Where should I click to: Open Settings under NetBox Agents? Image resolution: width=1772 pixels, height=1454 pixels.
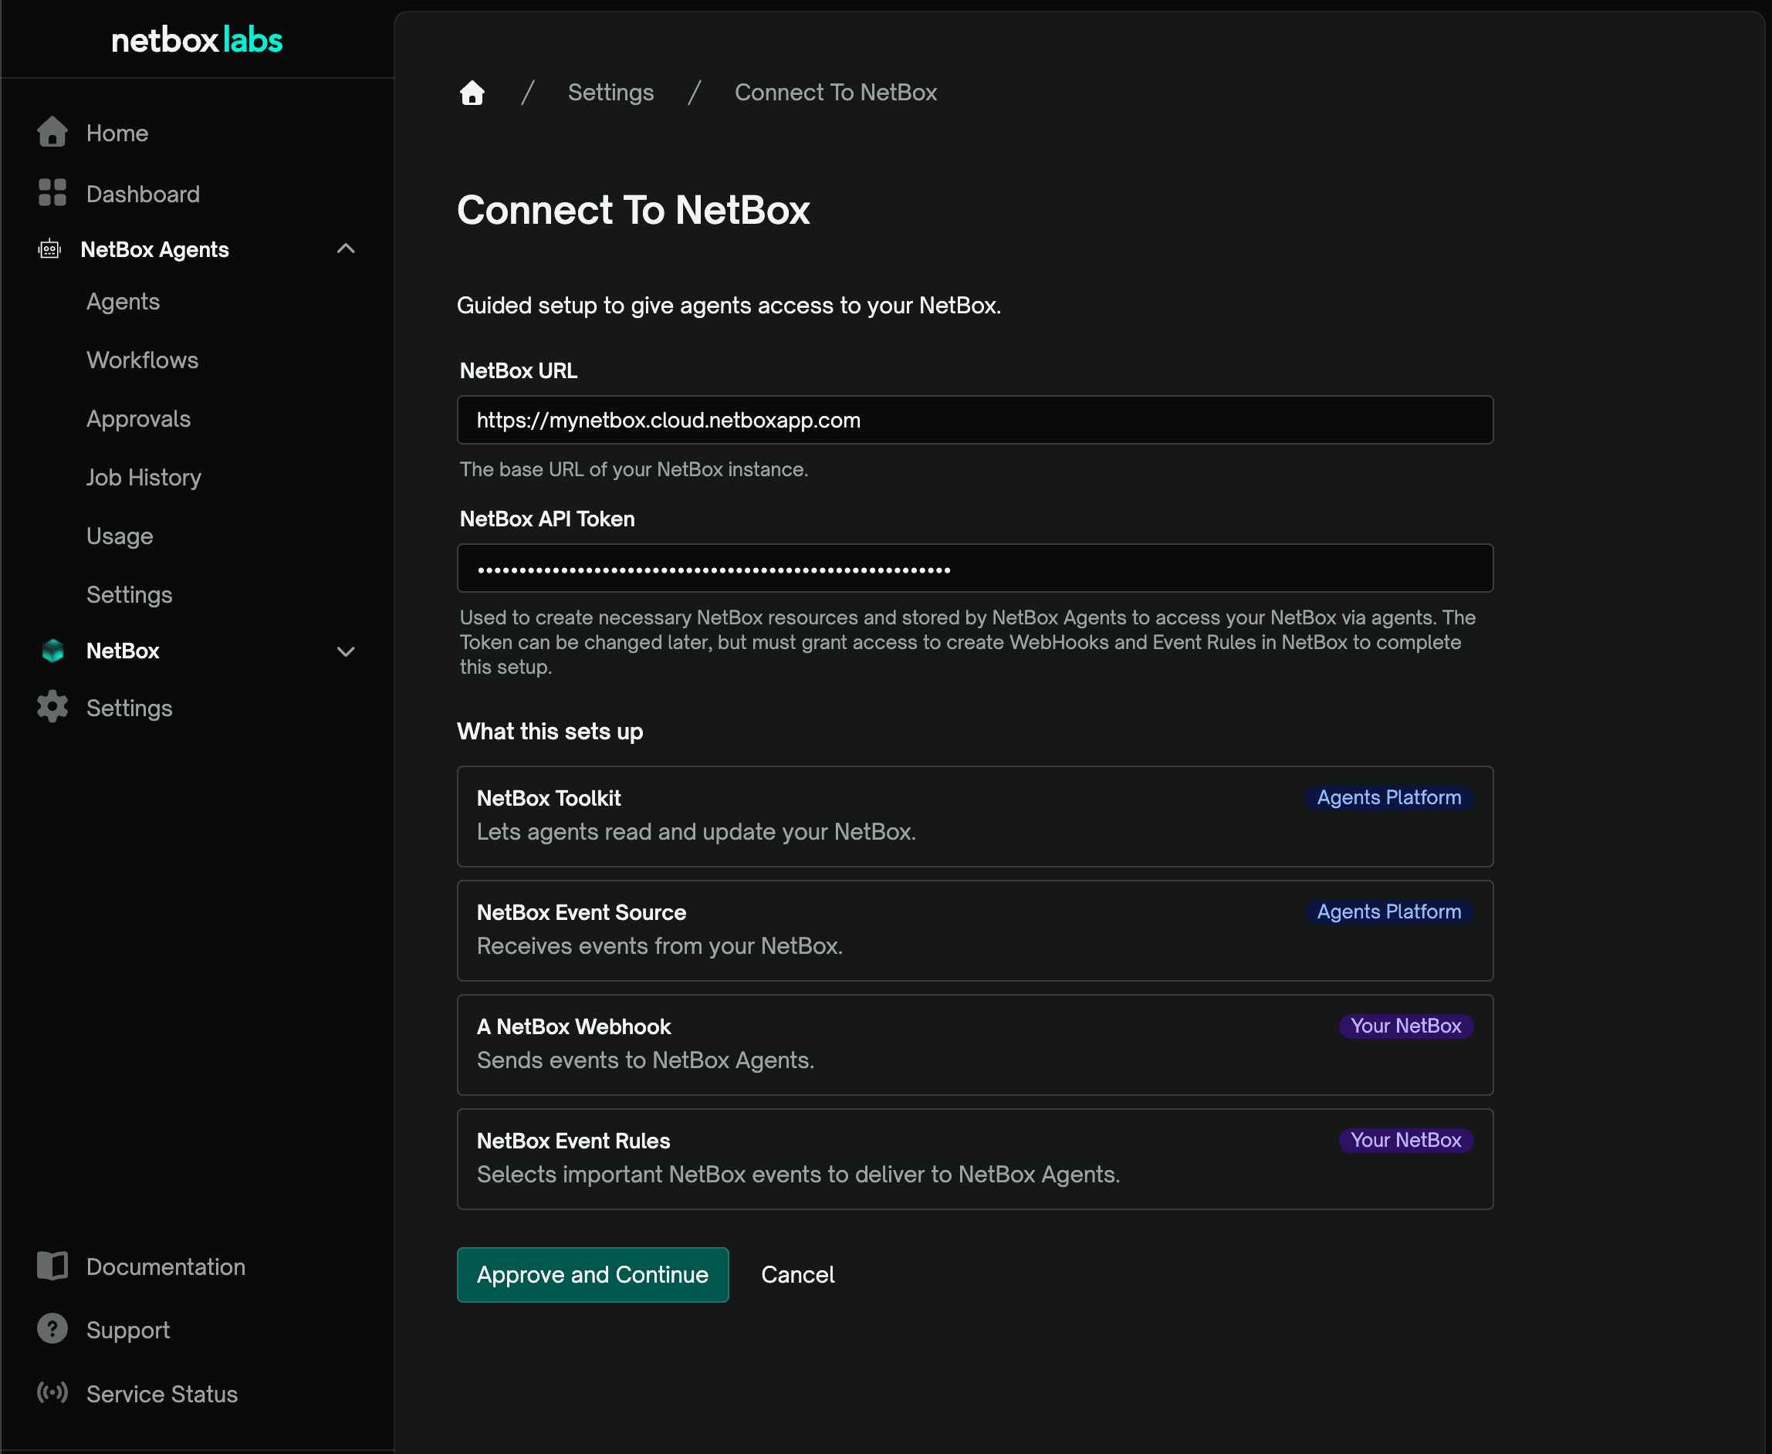point(130,595)
